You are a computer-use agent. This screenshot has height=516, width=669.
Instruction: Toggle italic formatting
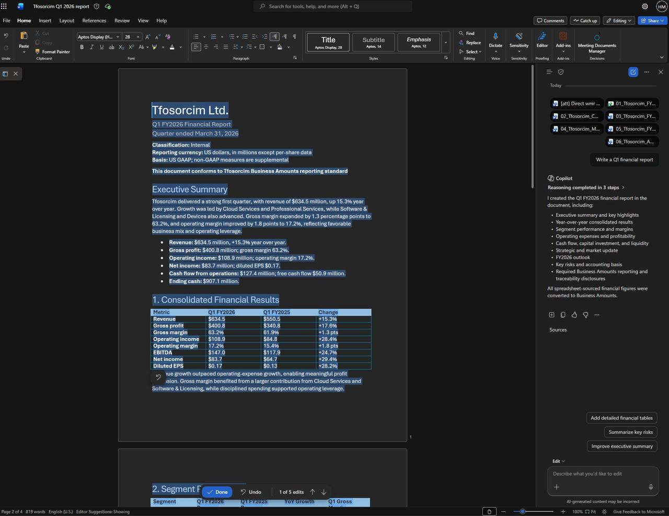tap(91, 47)
